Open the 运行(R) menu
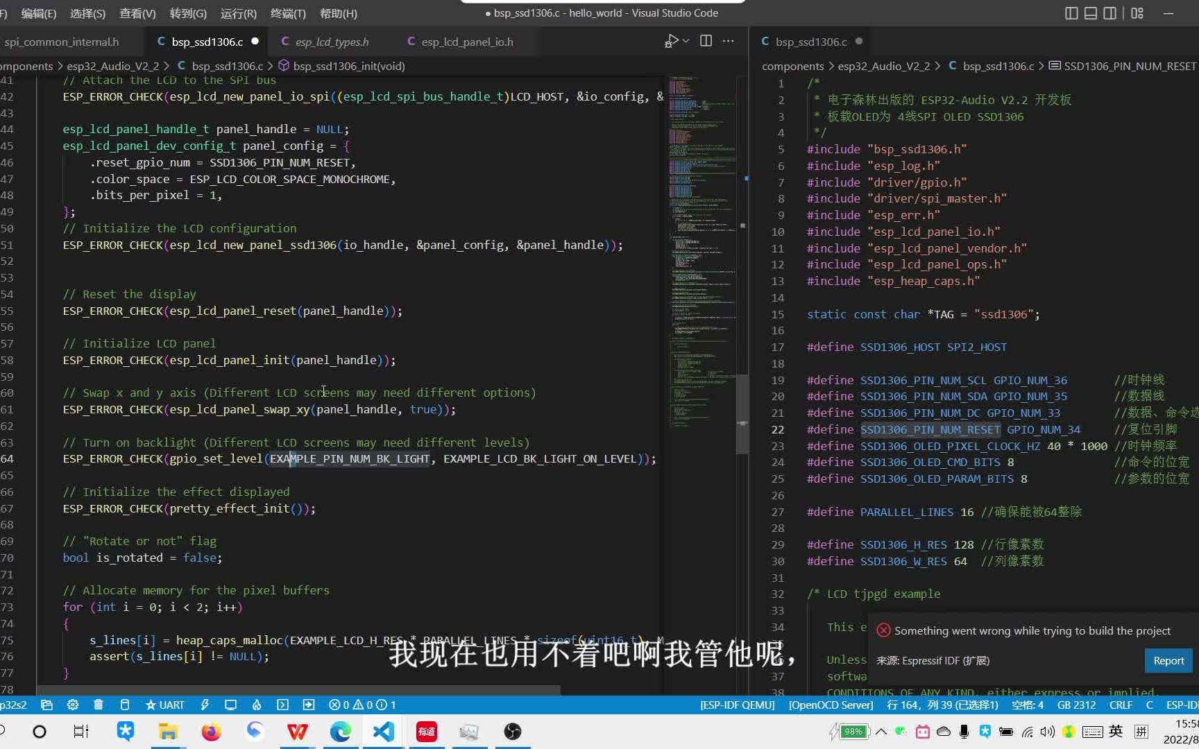This screenshot has width=1199, height=749. [x=237, y=13]
